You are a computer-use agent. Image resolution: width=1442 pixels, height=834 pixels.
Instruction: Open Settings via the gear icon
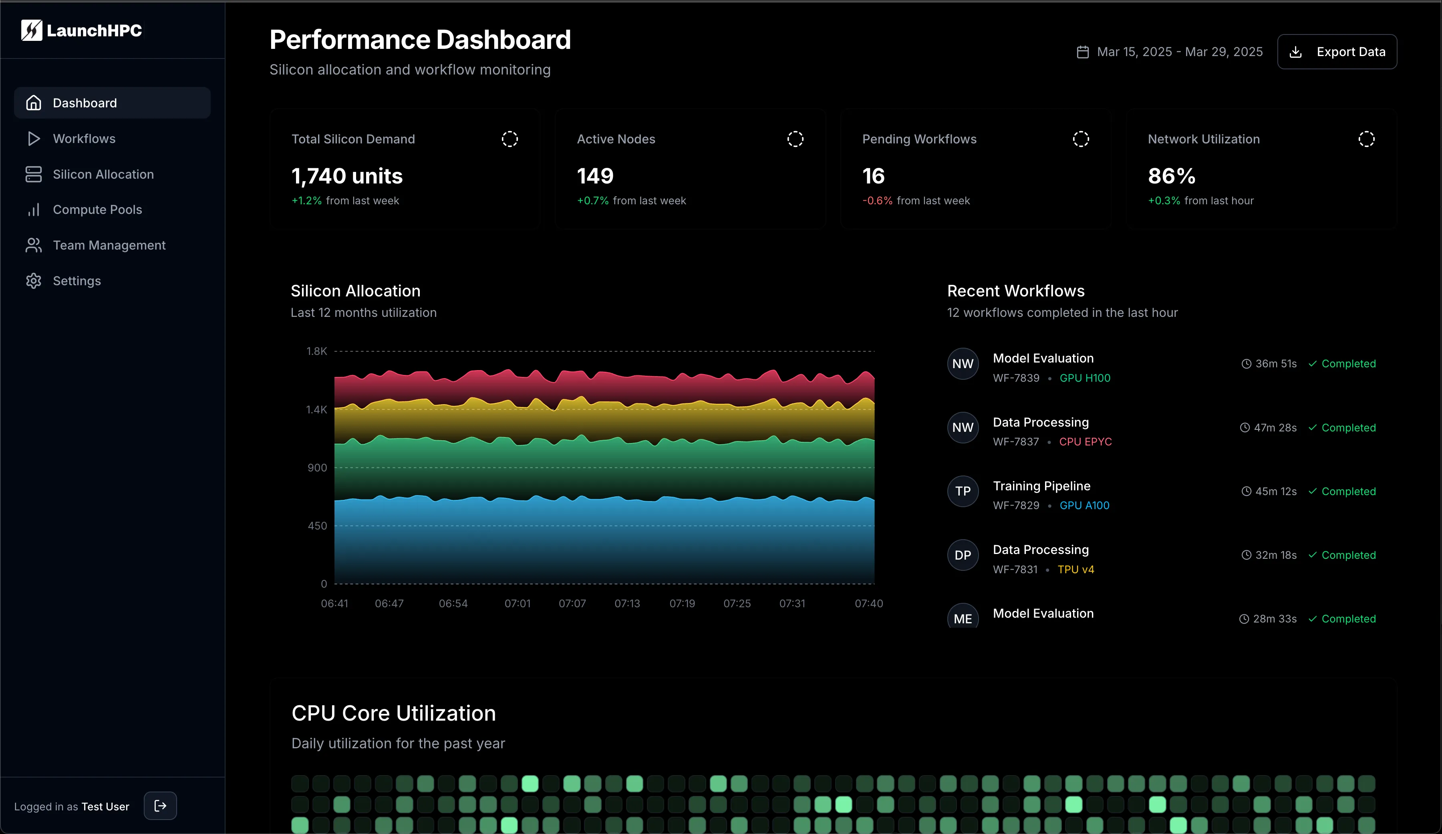pyautogui.click(x=33, y=280)
